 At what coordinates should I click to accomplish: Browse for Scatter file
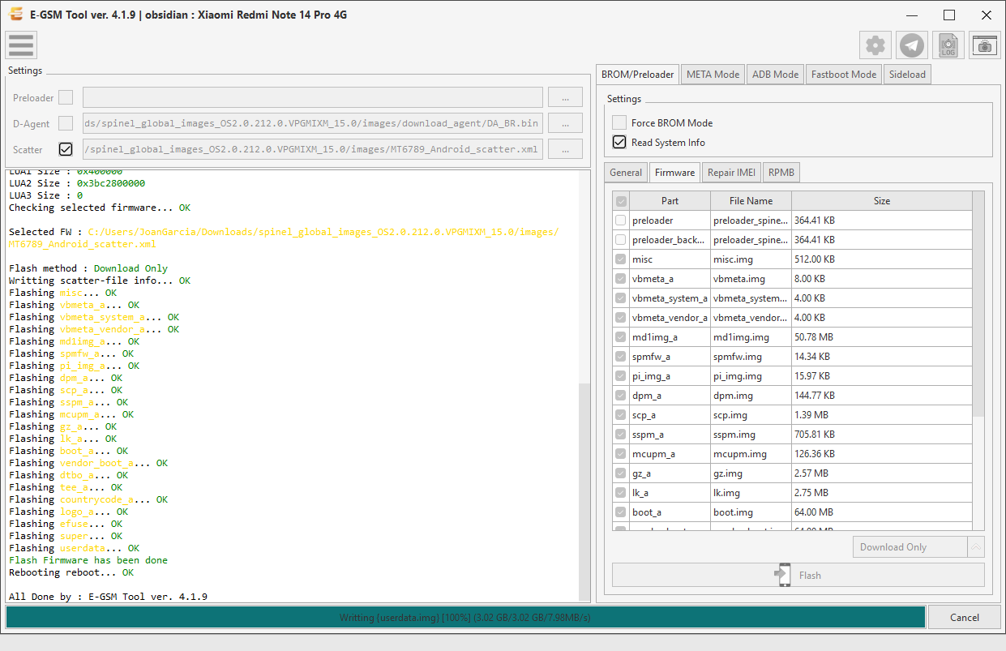pyautogui.click(x=565, y=149)
